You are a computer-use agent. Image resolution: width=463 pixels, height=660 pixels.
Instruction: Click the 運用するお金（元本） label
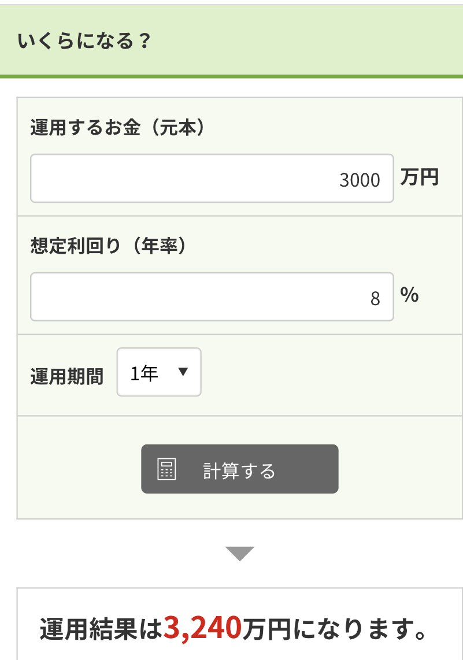(117, 127)
